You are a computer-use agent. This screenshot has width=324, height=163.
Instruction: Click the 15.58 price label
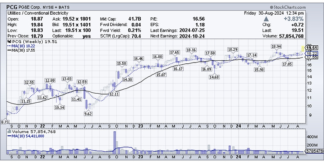pyautogui.click(x=122, y=63)
